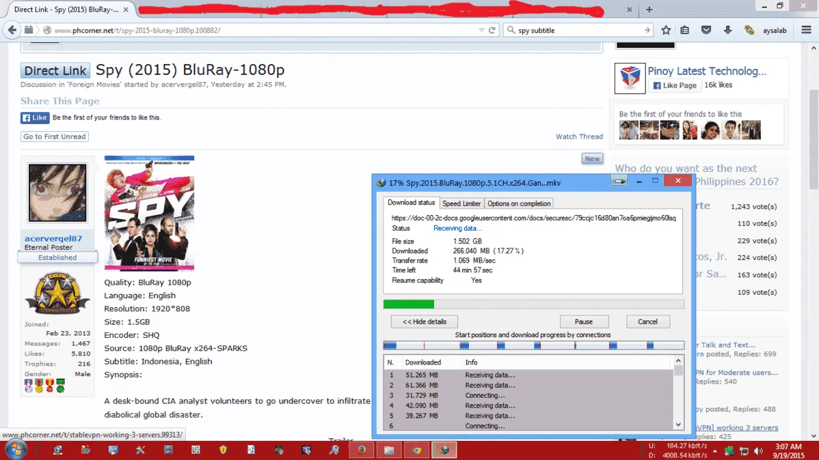The image size is (819, 460).
Task: Click the connections segment progress strip
Action: 533,345
